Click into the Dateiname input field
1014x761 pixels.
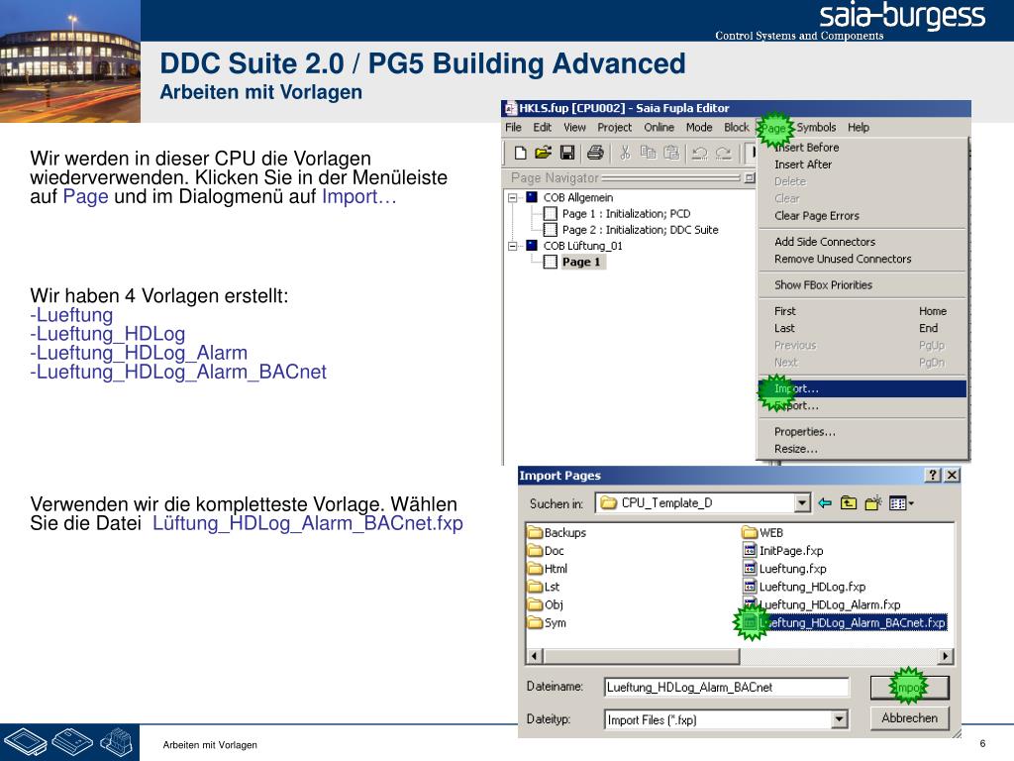pyautogui.click(x=726, y=688)
